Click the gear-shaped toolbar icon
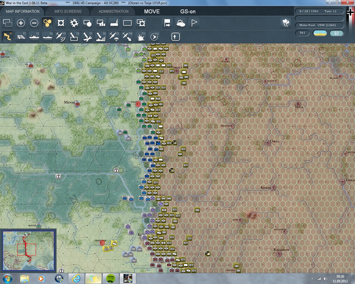Image resolution: width=355 pixels, height=284 pixels. click(74, 23)
